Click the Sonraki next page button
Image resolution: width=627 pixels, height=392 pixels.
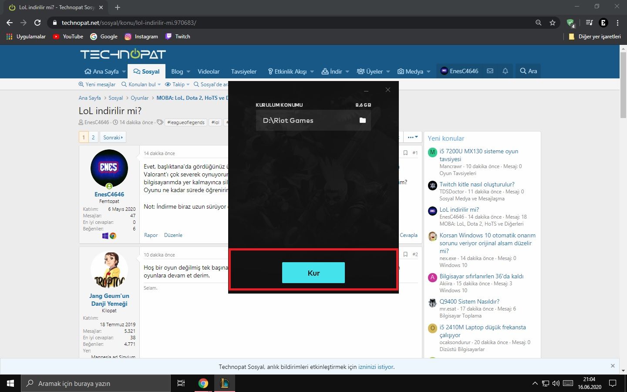(x=113, y=137)
